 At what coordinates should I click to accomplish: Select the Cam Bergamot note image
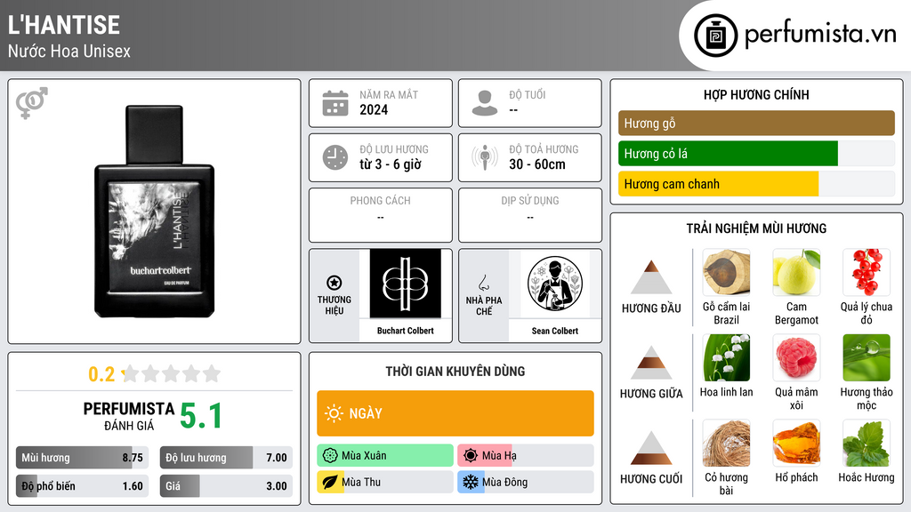(796, 272)
